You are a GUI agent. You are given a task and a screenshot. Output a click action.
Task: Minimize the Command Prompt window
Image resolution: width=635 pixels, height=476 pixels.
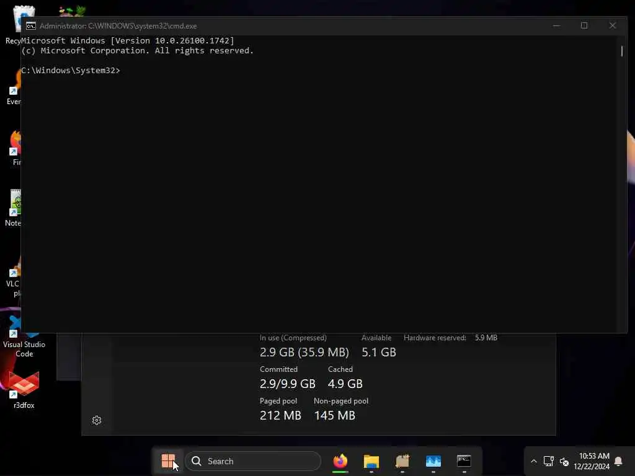(x=556, y=25)
